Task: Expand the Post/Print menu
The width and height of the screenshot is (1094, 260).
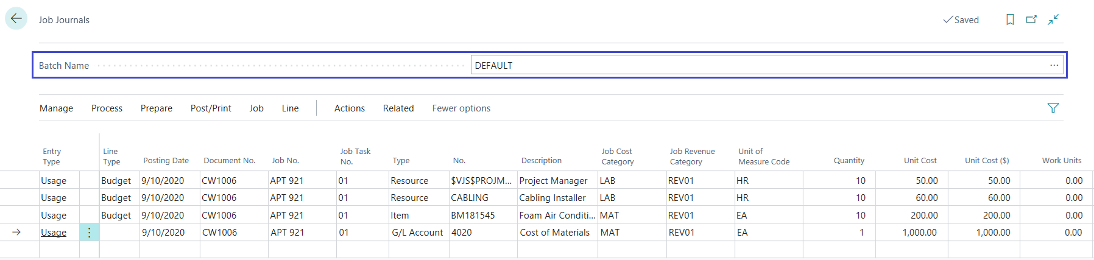Action: click(x=211, y=108)
